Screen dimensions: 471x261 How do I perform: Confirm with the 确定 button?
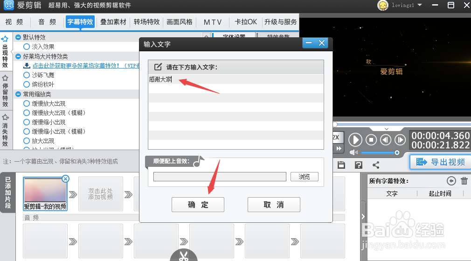pos(198,205)
